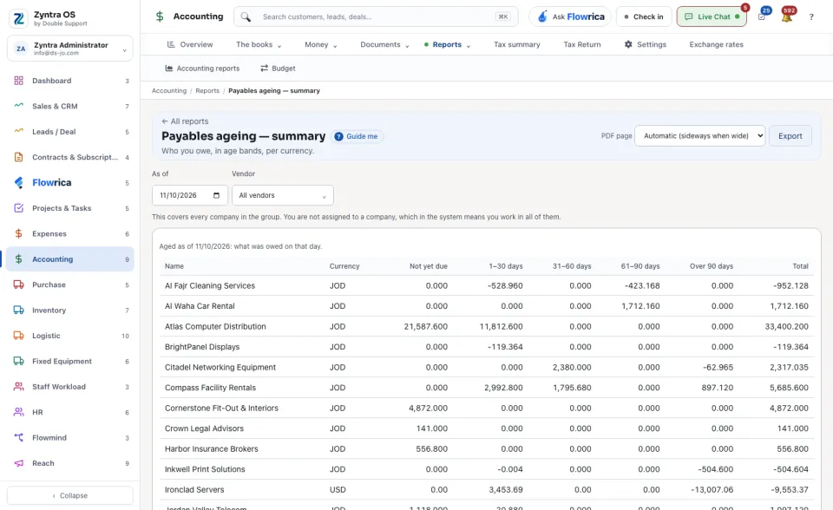Open the Reach module
The image size is (833, 510).
pyautogui.click(x=70, y=463)
